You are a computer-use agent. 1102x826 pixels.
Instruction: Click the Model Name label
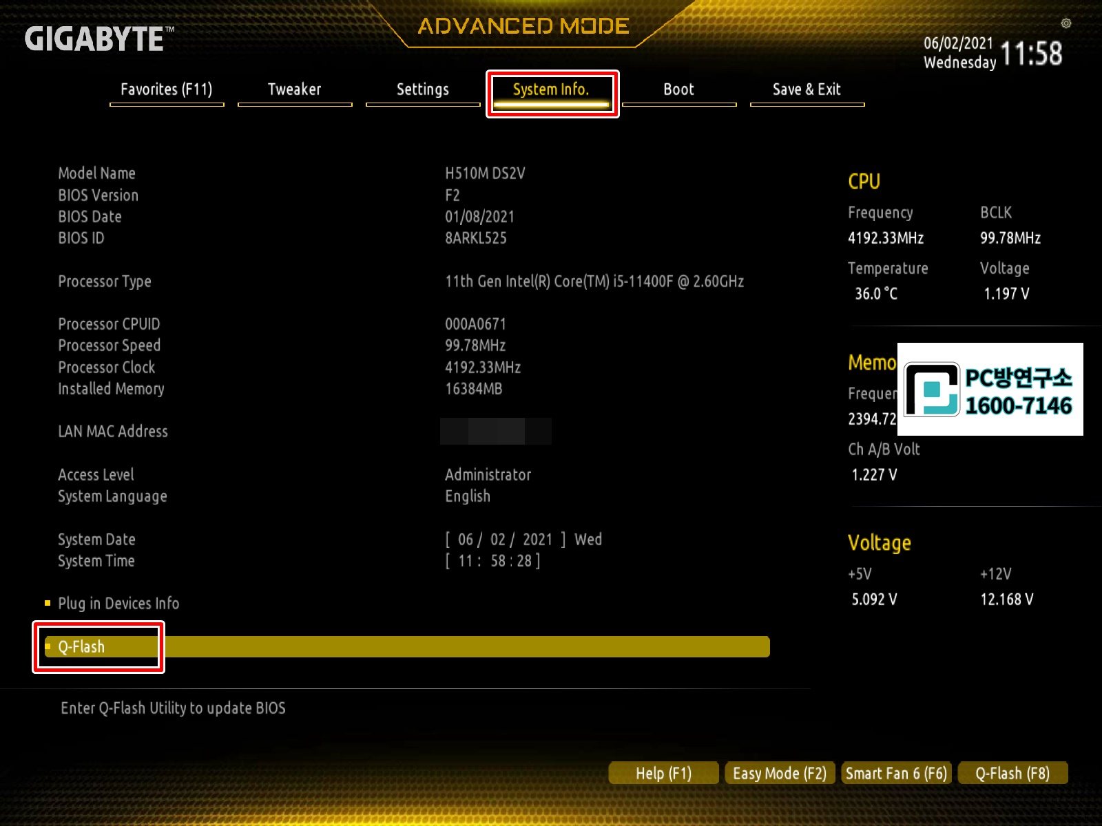[96, 173]
